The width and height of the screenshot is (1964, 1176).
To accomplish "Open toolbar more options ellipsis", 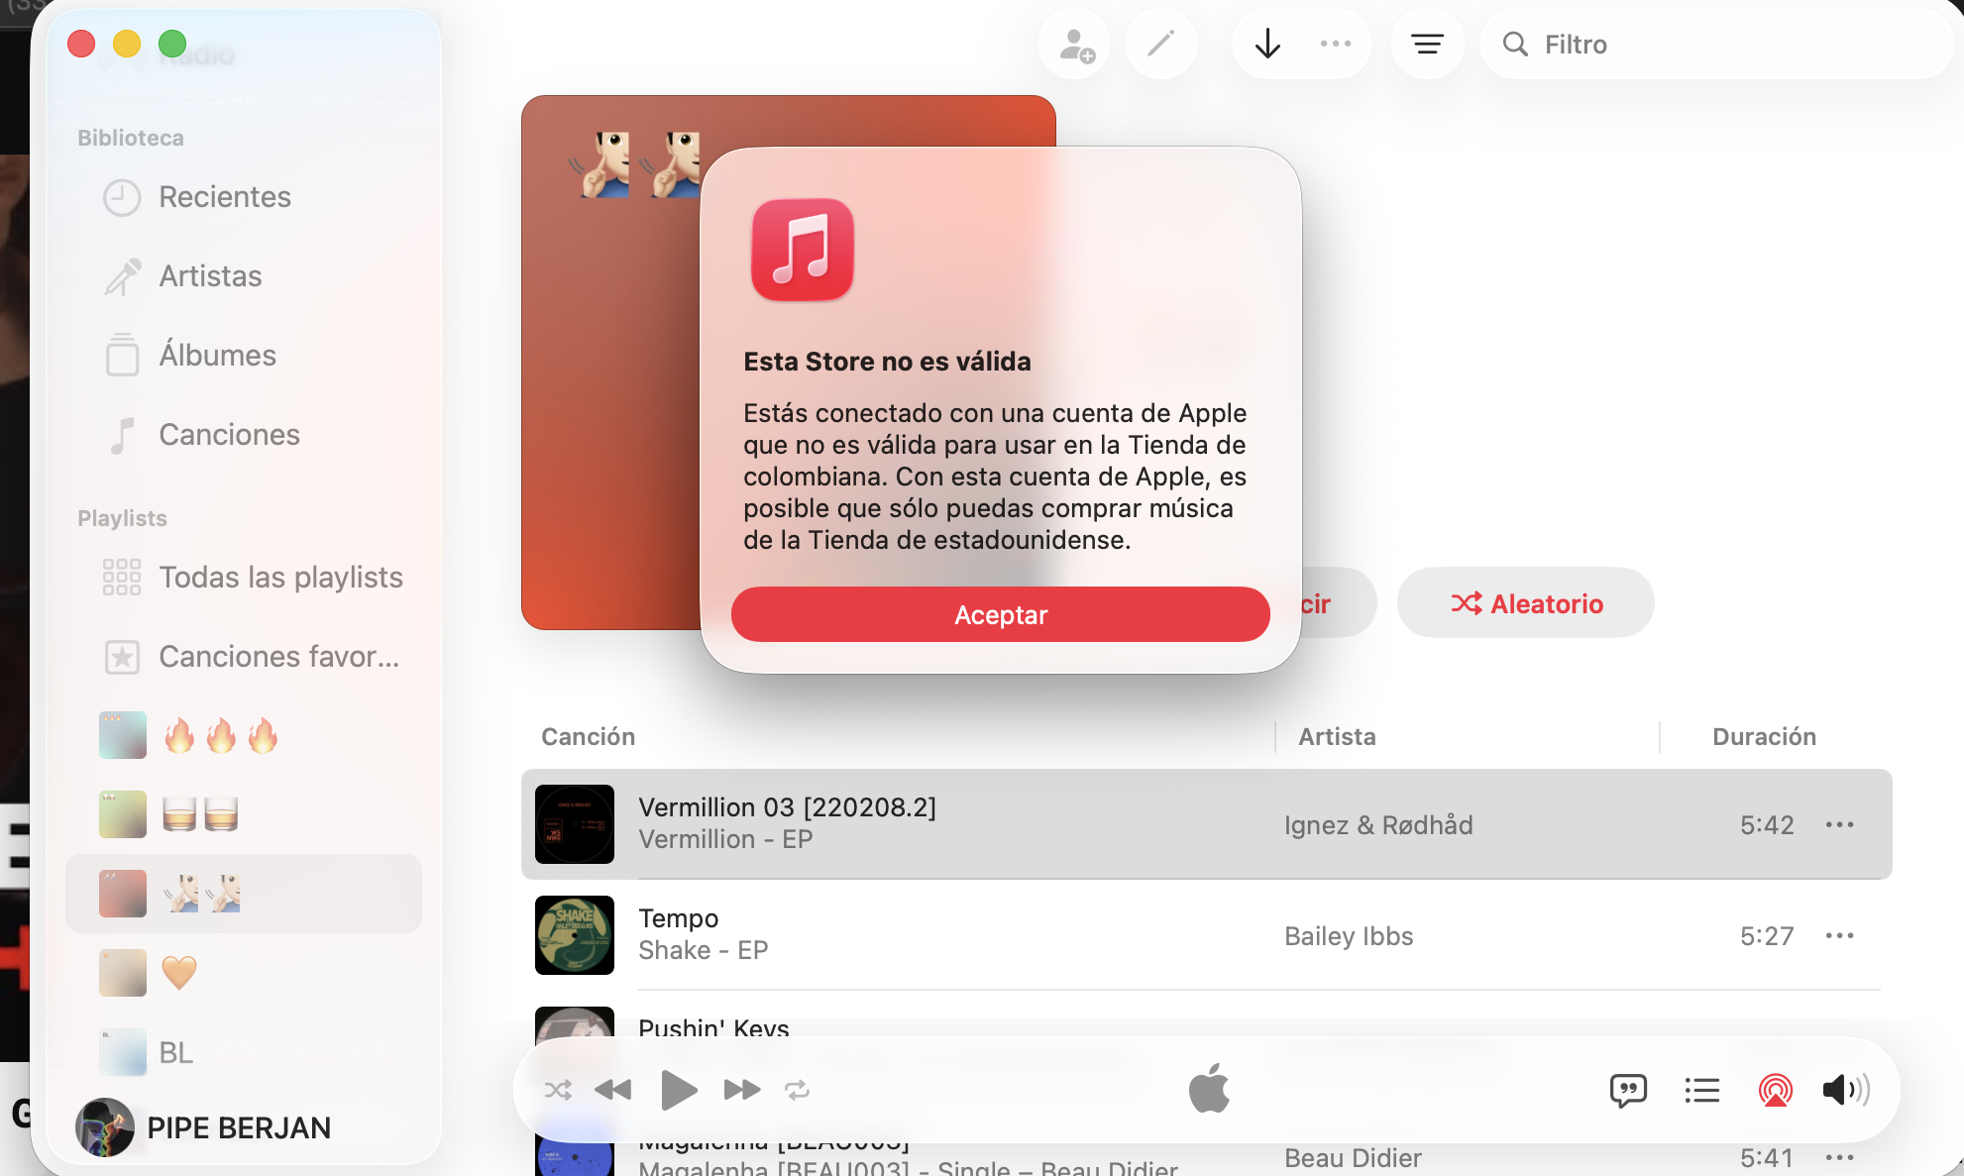I will click(1335, 45).
